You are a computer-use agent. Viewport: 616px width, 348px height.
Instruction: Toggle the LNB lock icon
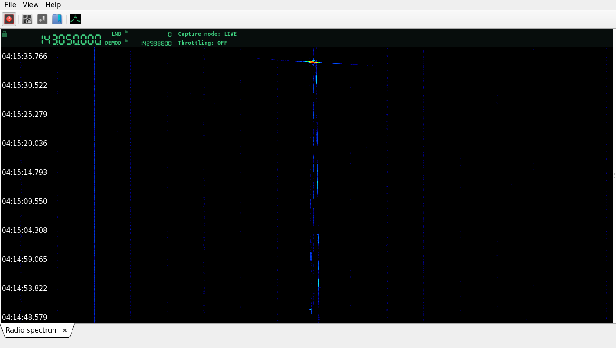click(x=126, y=32)
